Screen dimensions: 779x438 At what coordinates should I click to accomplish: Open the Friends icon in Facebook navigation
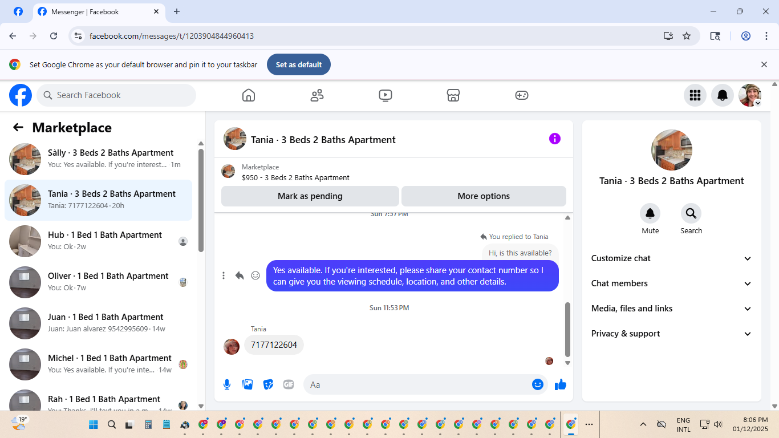pos(317,95)
